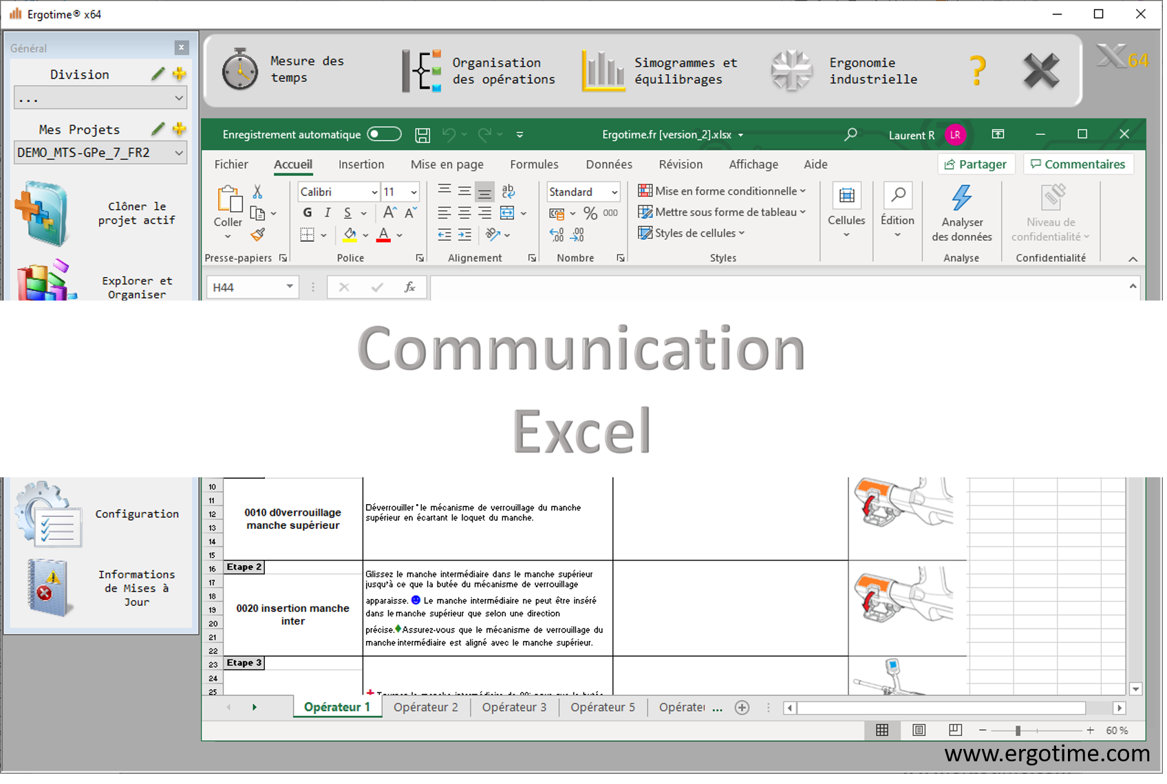Open the Calibri font name dropdown

pyautogui.click(x=374, y=193)
